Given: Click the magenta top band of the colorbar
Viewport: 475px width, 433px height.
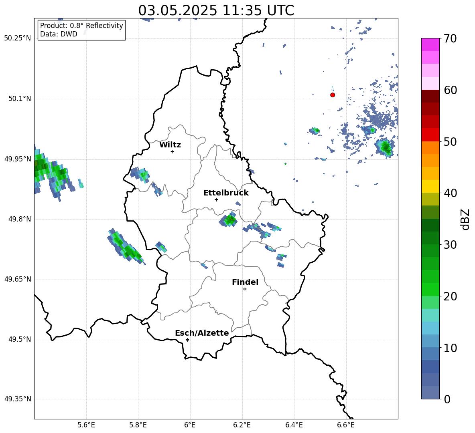Looking at the screenshot, I should pyautogui.click(x=430, y=44).
